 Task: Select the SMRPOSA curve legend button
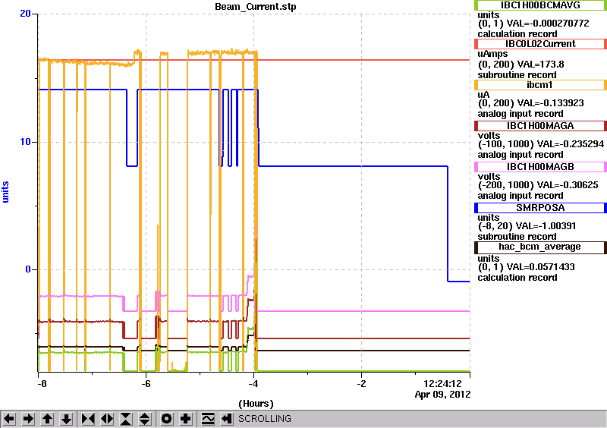(540, 208)
